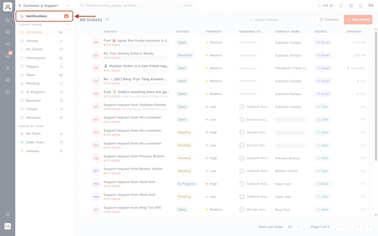Image resolution: width=378 pixels, height=236 pixels.
Task: Open the alarm clock reminders icon
Action: (x=351, y=6)
